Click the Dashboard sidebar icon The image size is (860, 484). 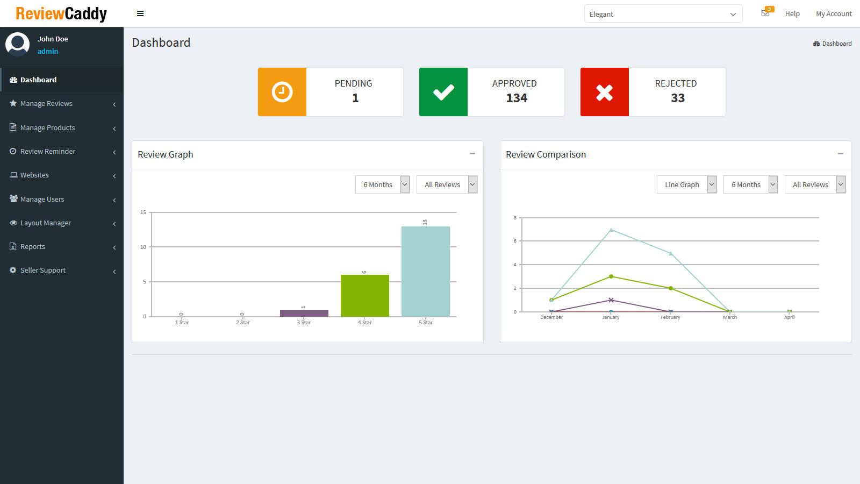point(13,80)
